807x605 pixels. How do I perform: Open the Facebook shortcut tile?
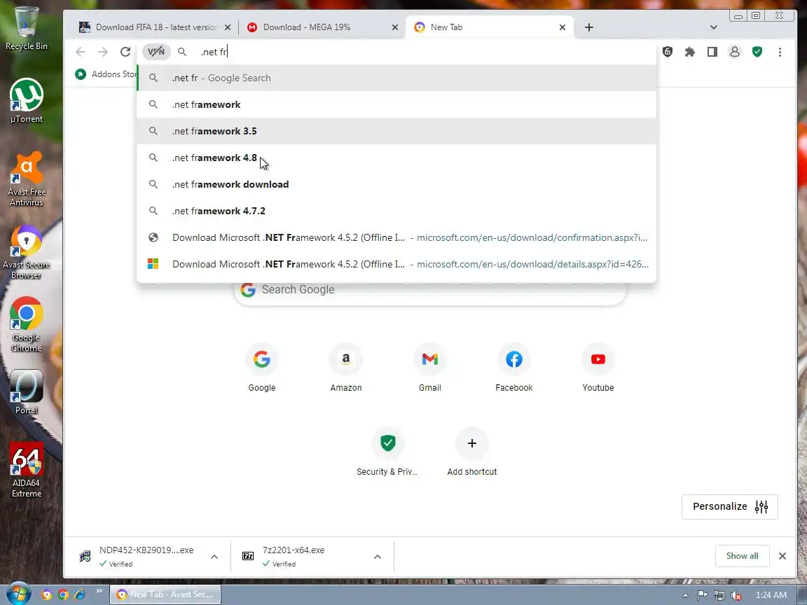513,368
